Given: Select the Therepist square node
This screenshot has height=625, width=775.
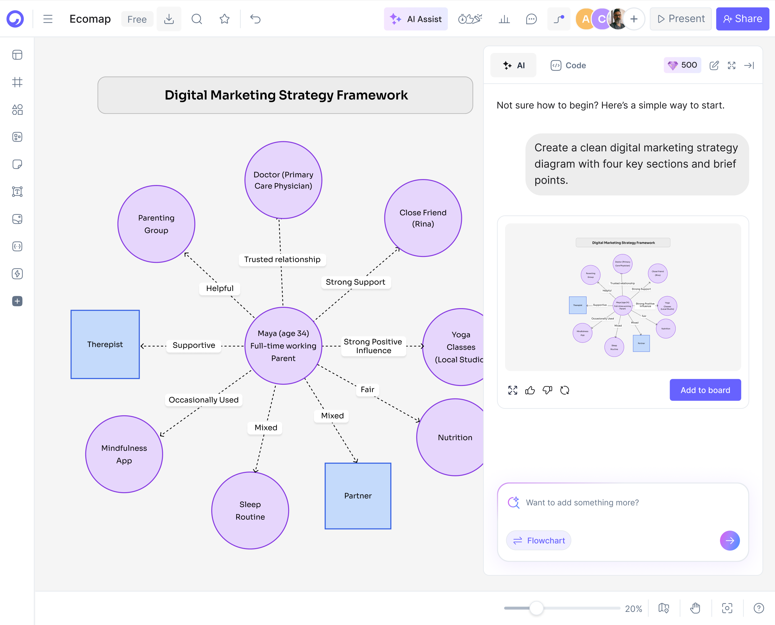Looking at the screenshot, I should tap(105, 344).
